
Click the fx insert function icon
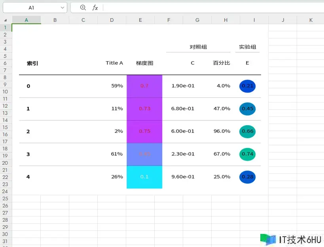95,8
